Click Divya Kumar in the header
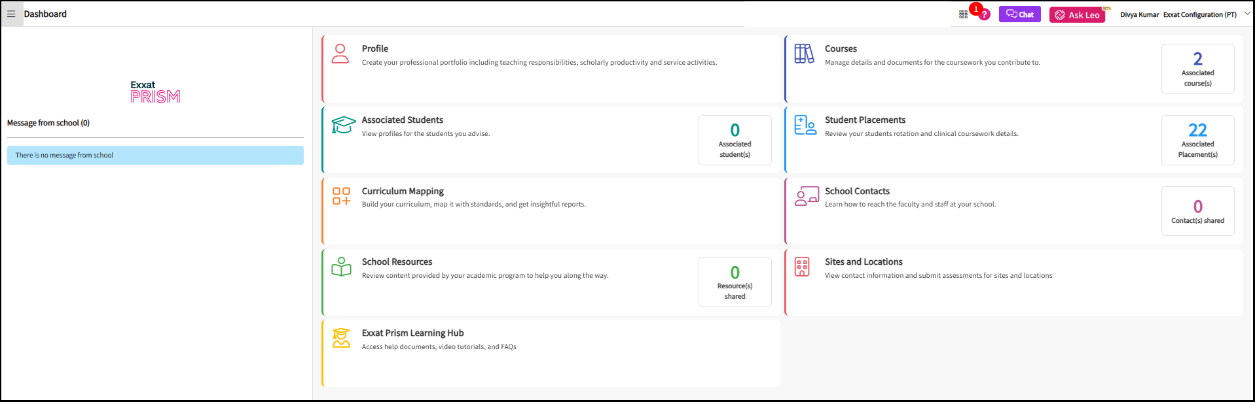This screenshot has height=402, width=1255. coord(1138,14)
